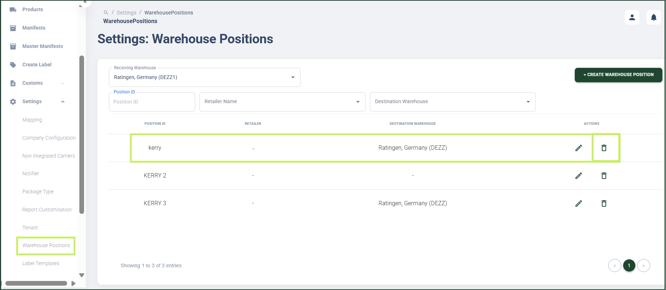666x290 pixels.
Task: Open the notifications bell
Action: click(654, 17)
